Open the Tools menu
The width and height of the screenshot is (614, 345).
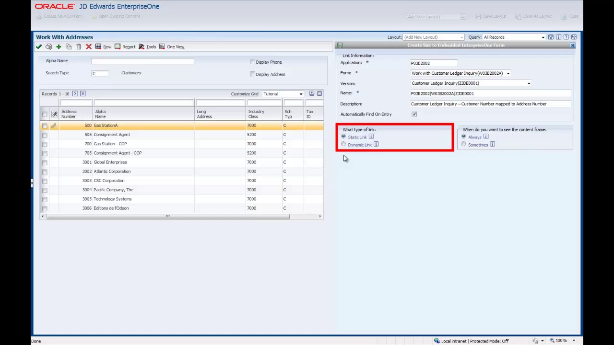click(147, 46)
